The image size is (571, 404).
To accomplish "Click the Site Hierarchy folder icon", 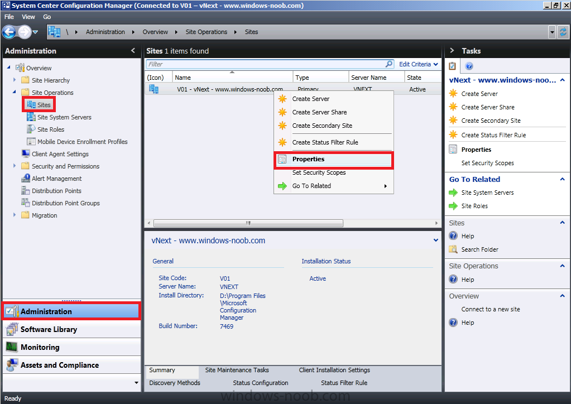I will [25, 80].
